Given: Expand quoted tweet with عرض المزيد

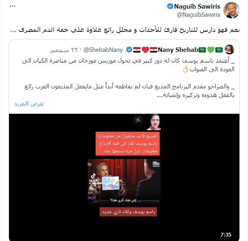Looking at the screenshot, I should pos(29,104).
